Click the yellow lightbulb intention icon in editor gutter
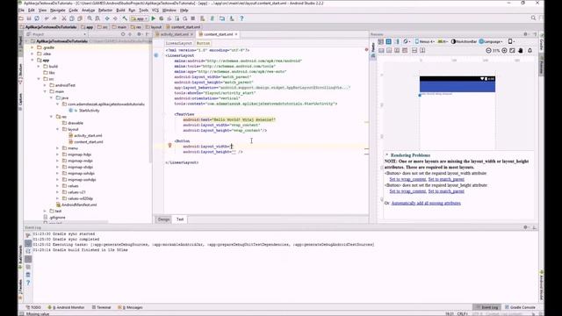The height and width of the screenshot is (316, 562). [169, 146]
